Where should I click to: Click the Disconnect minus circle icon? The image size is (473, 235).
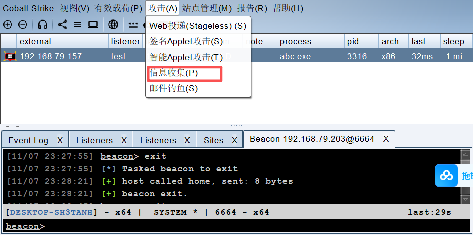point(23,25)
